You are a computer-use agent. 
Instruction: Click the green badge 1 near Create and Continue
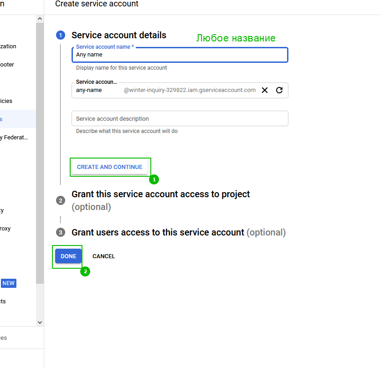[154, 179]
